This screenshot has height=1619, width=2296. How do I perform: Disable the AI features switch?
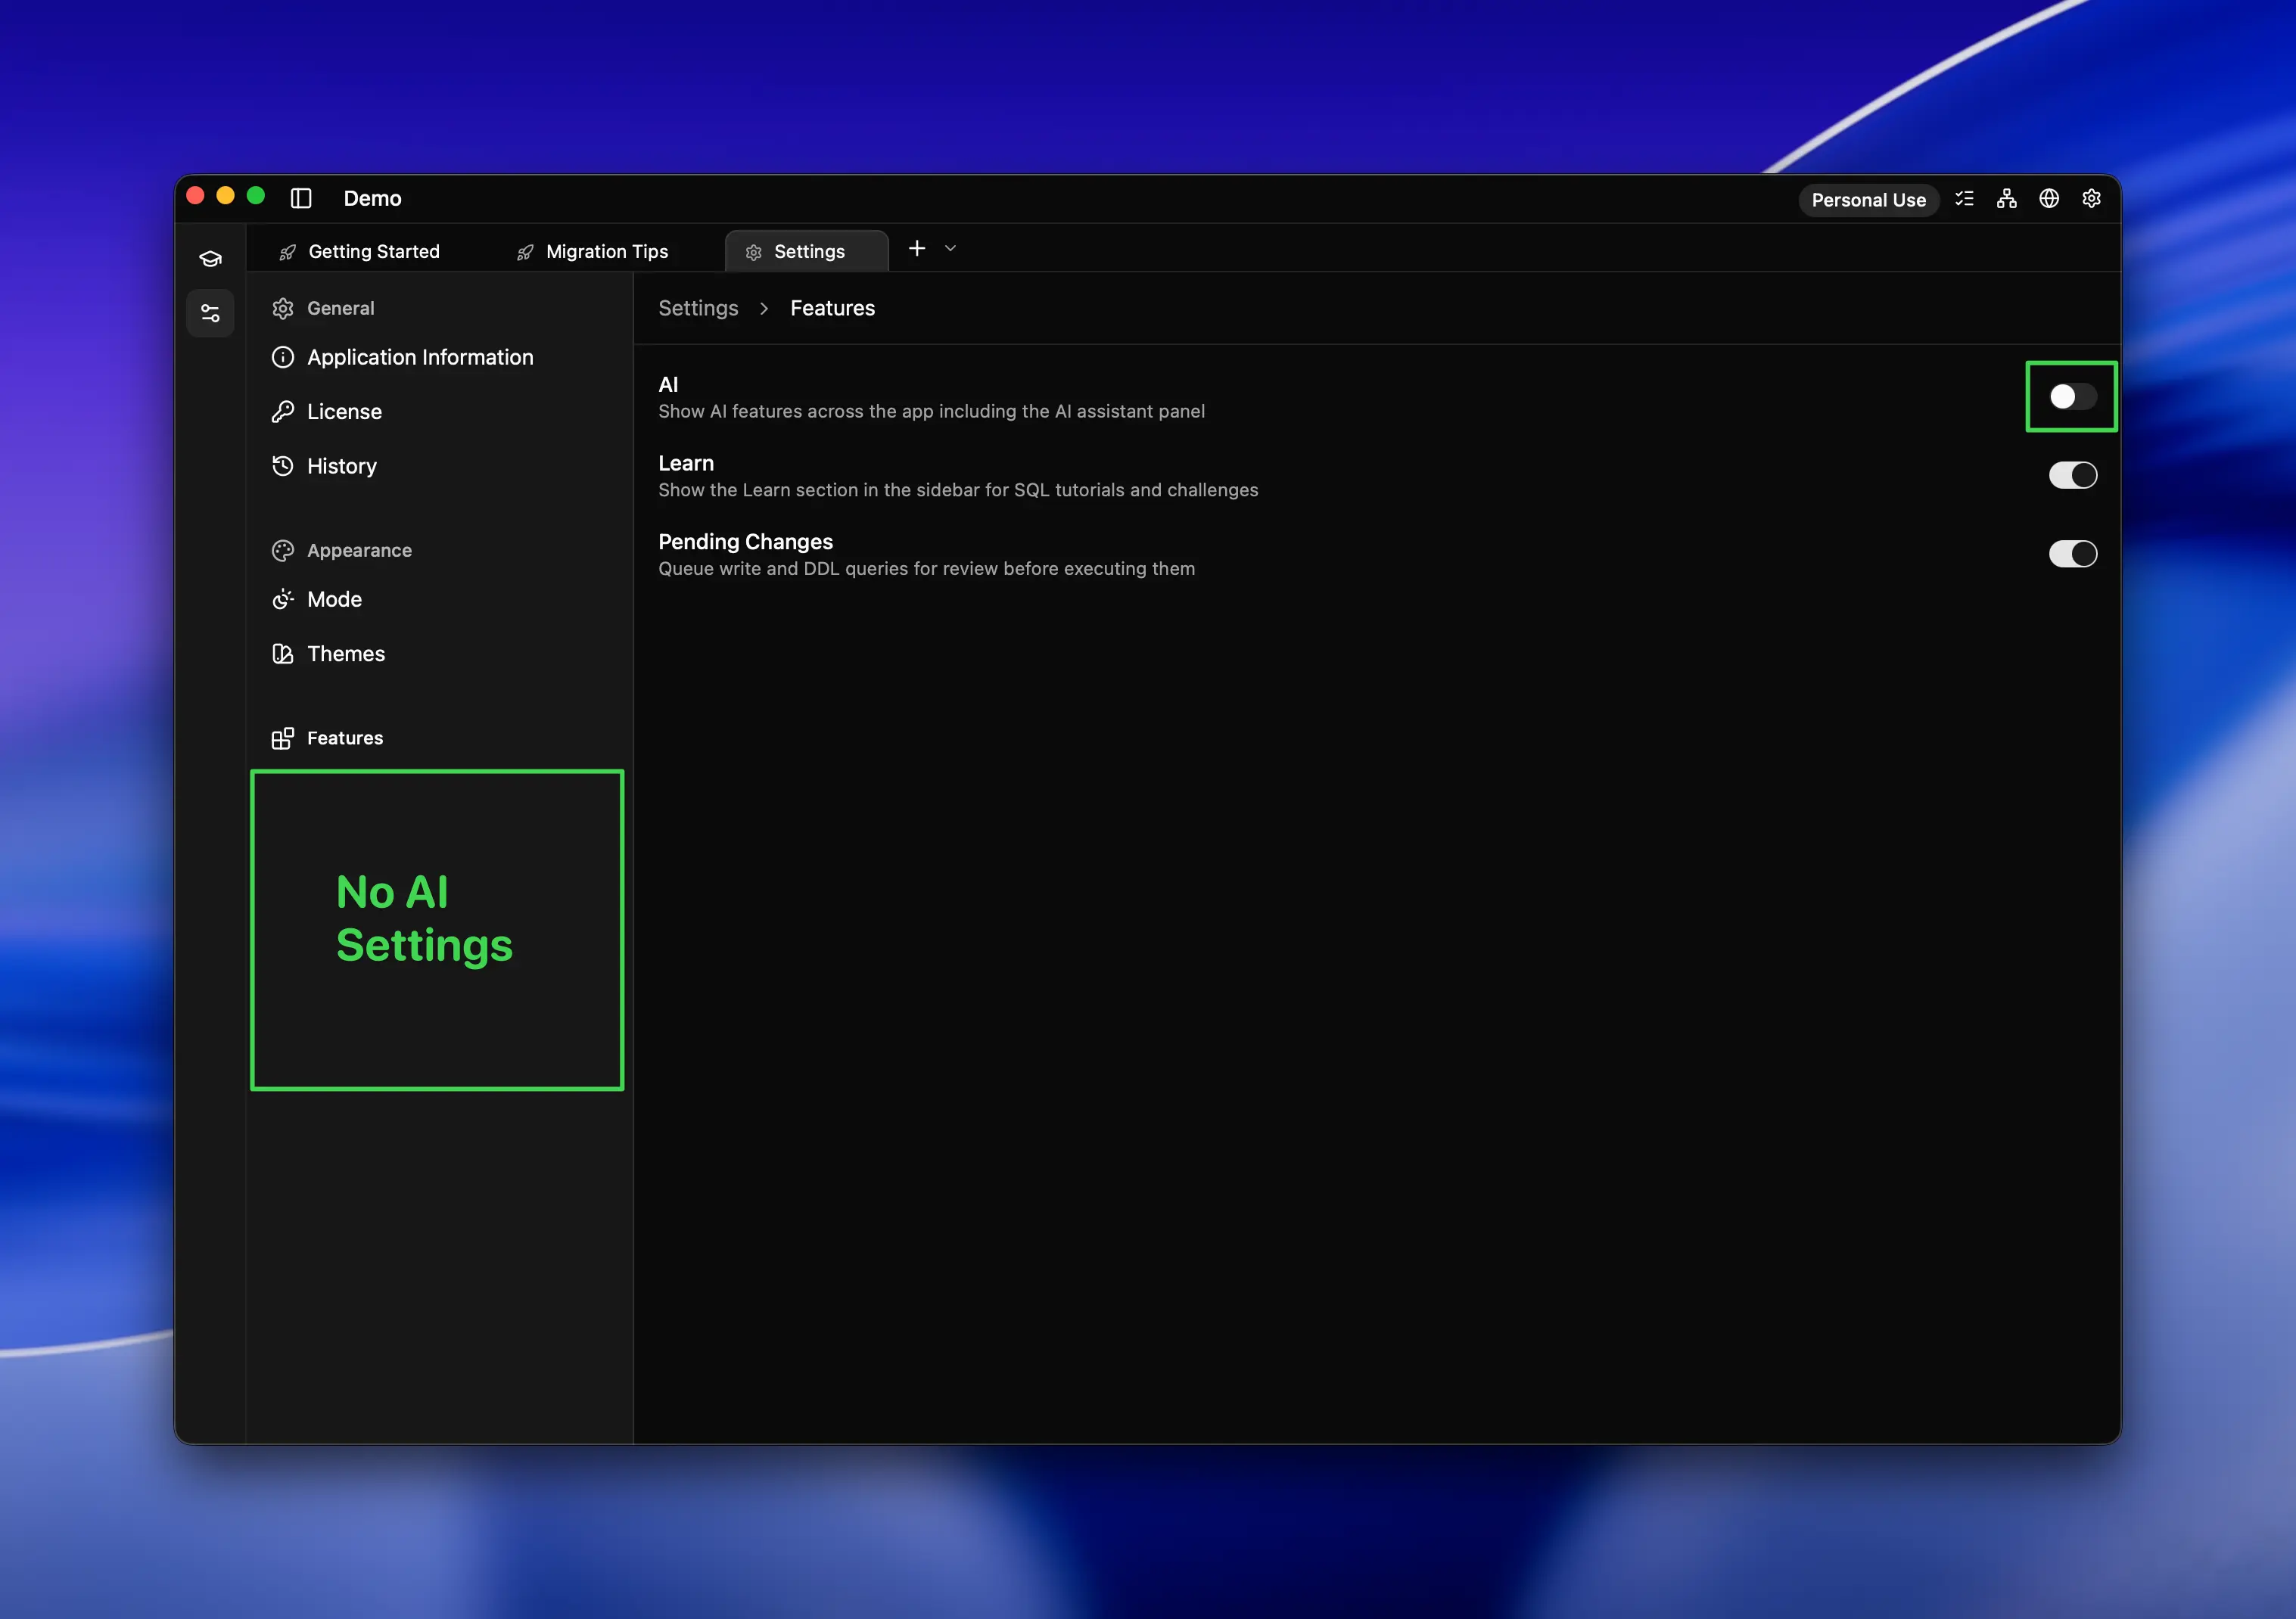point(2071,396)
